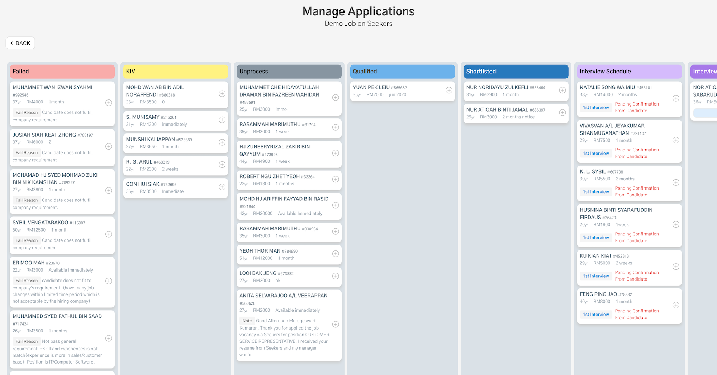Click 1st Interview tag on K. L. Sybil card

(596, 191)
